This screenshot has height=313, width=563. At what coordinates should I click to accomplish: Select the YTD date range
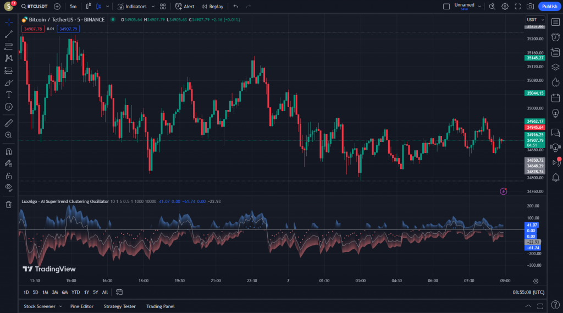75,293
